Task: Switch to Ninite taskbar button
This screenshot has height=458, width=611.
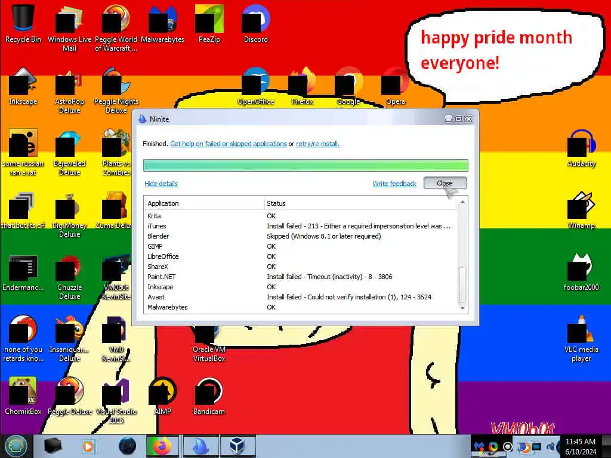Action: point(200,446)
